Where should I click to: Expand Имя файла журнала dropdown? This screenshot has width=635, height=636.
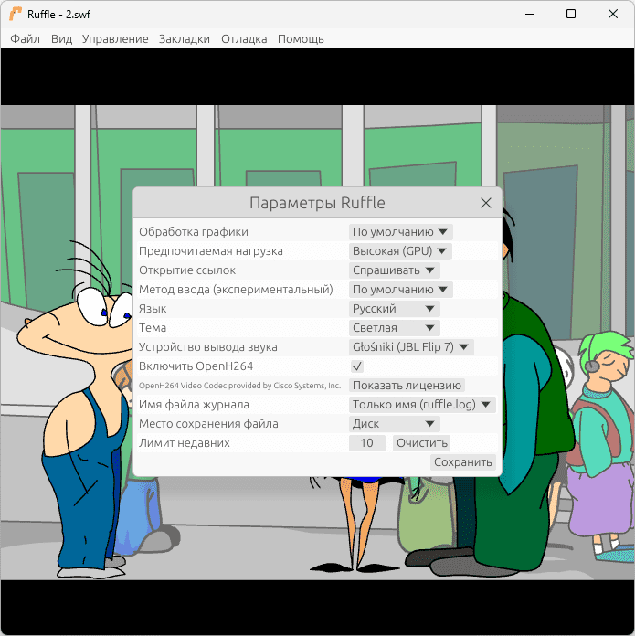[x=422, y=405]
